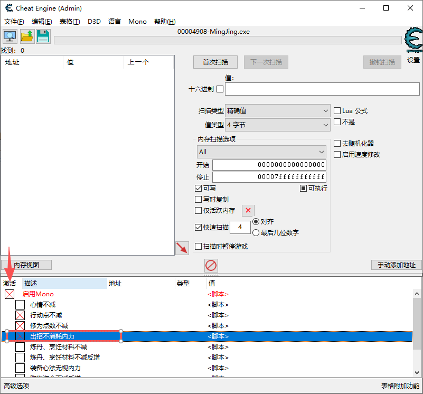Open the 帮助(H) menu
The width and height of the screenshot is (423, 394).
tap(165, 21)
